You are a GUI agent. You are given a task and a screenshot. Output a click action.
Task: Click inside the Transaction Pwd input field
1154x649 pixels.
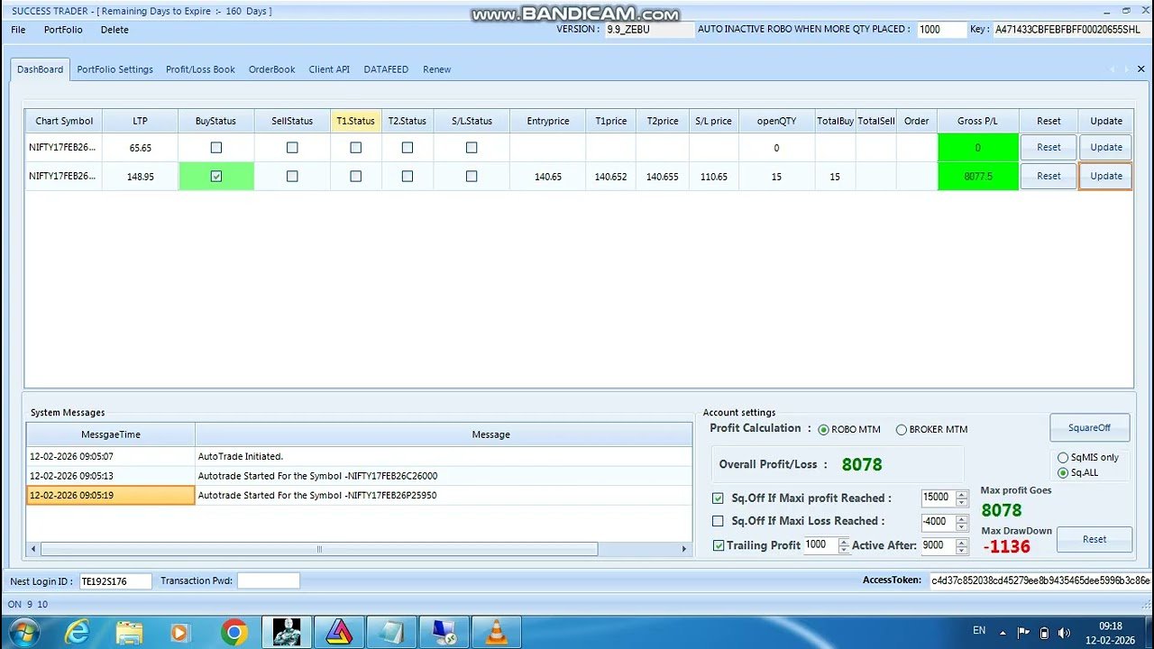(x=269, y=580)
